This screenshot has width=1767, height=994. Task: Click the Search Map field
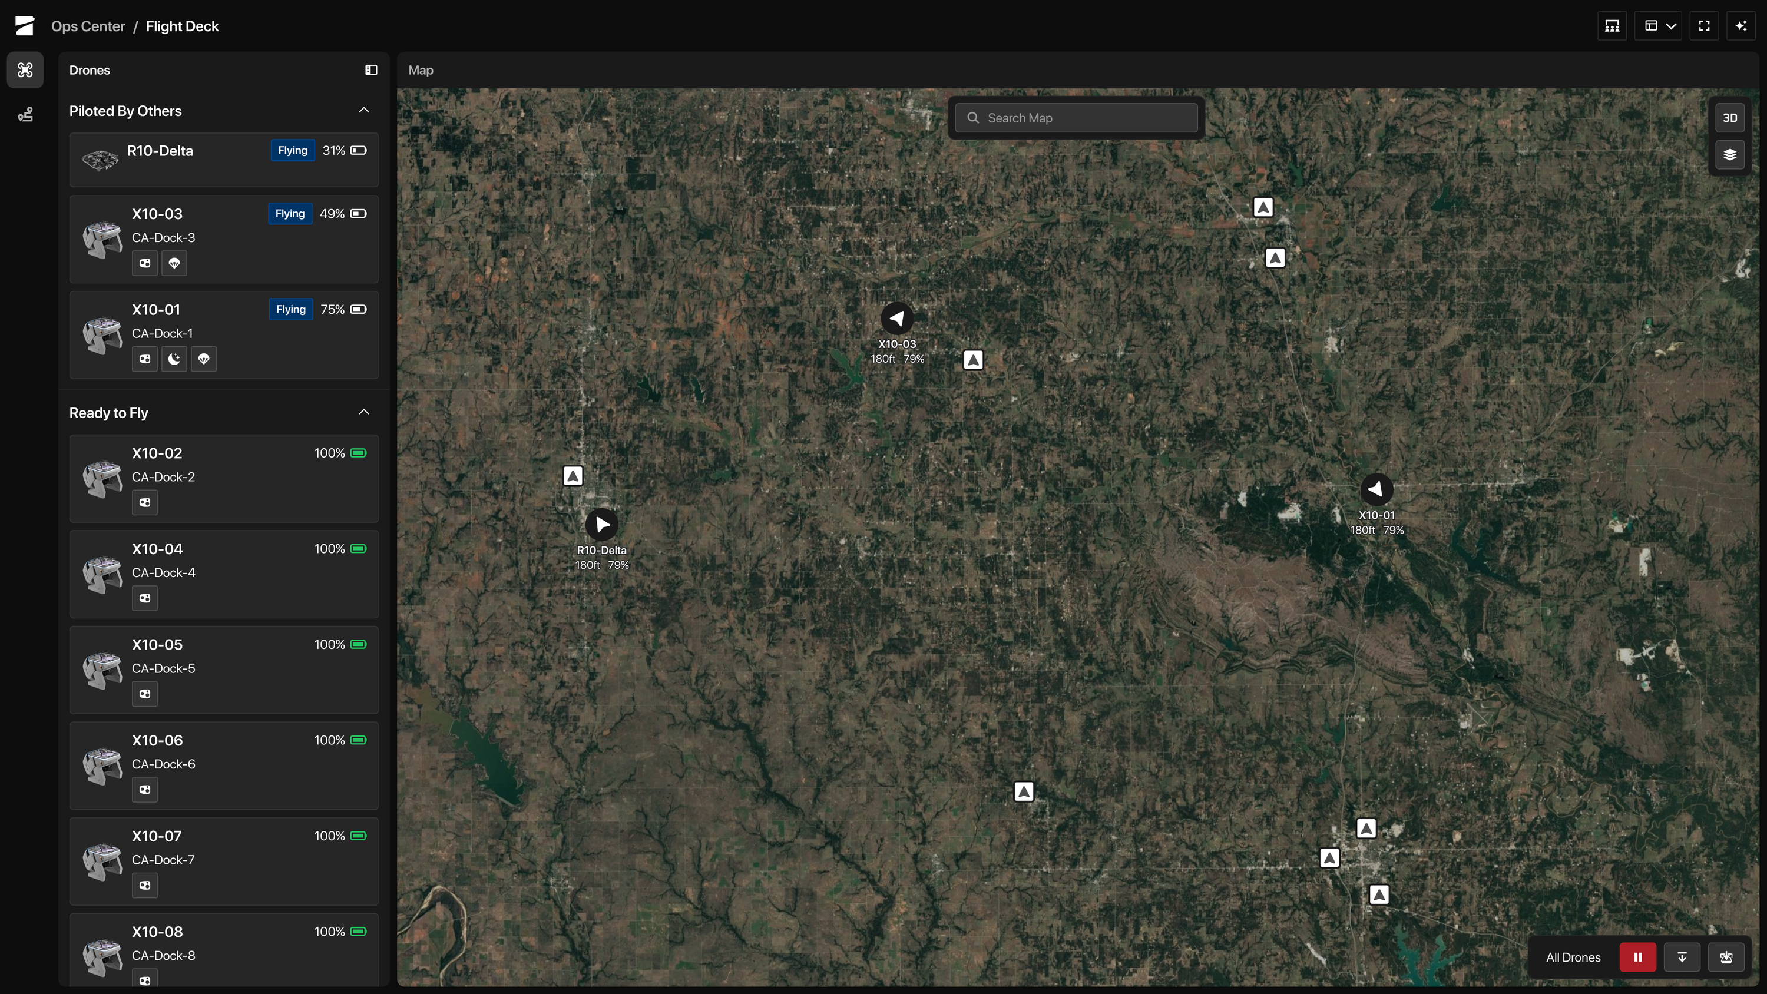(x=1076, y=118)
